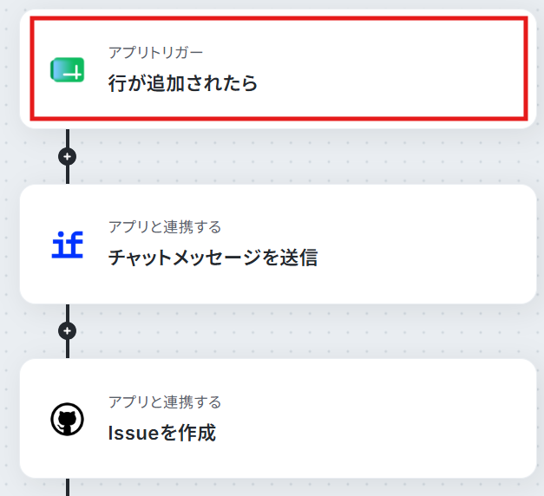
Task: Select アプリと連携する label above Issueを作成
Action: tap(165, 402)
